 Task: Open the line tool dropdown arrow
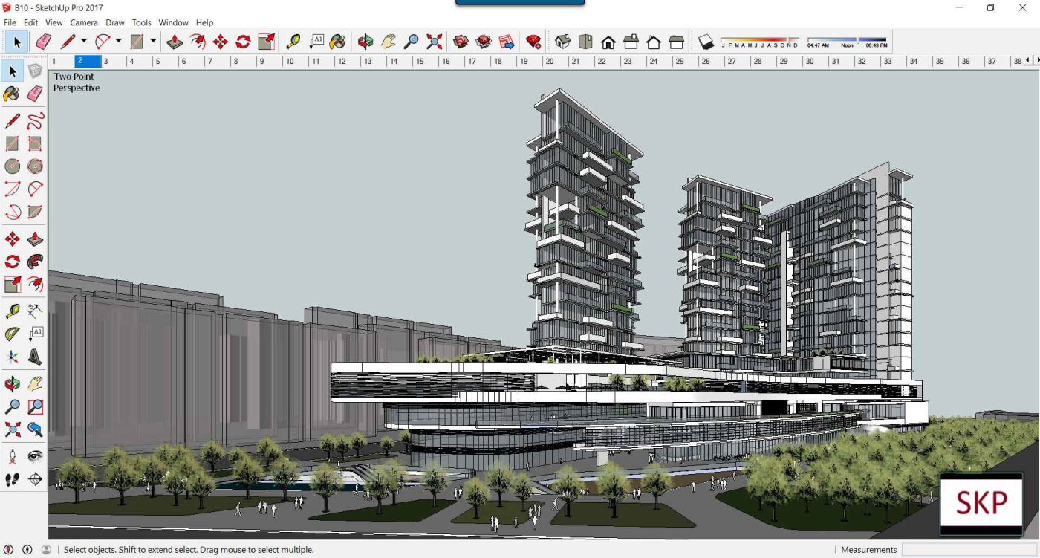coord(84,42)
